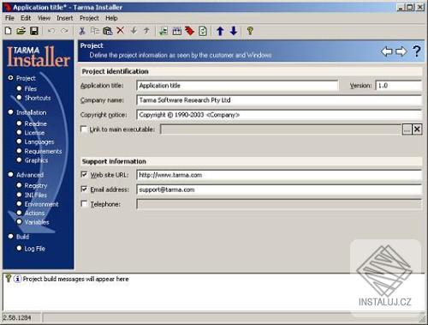428x325 pixels.
Task: Click the toolbar lightbulb help icon
Action: pyautogui.click(x=250, y=31)
